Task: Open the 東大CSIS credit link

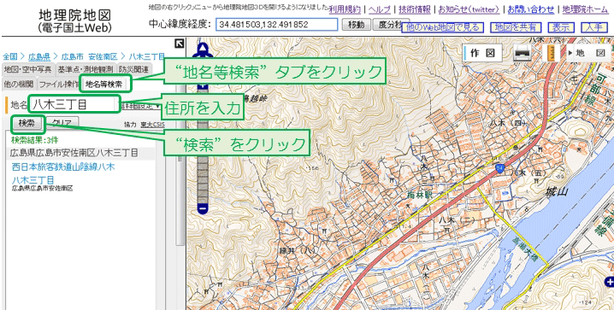Action: point(153,125)
